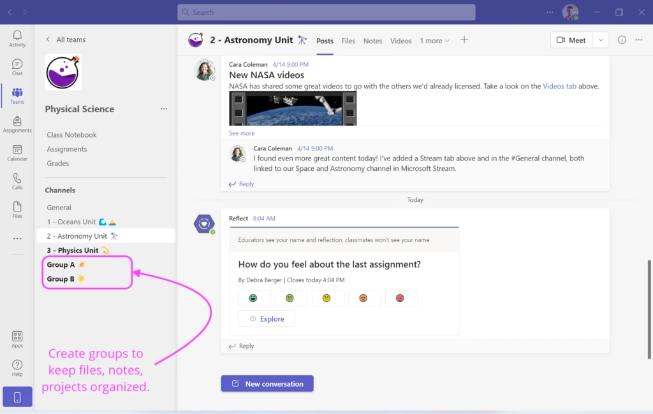653x414 pixels.
Task: Open the Meet button dropdown arrow
Action: [600, 39]
